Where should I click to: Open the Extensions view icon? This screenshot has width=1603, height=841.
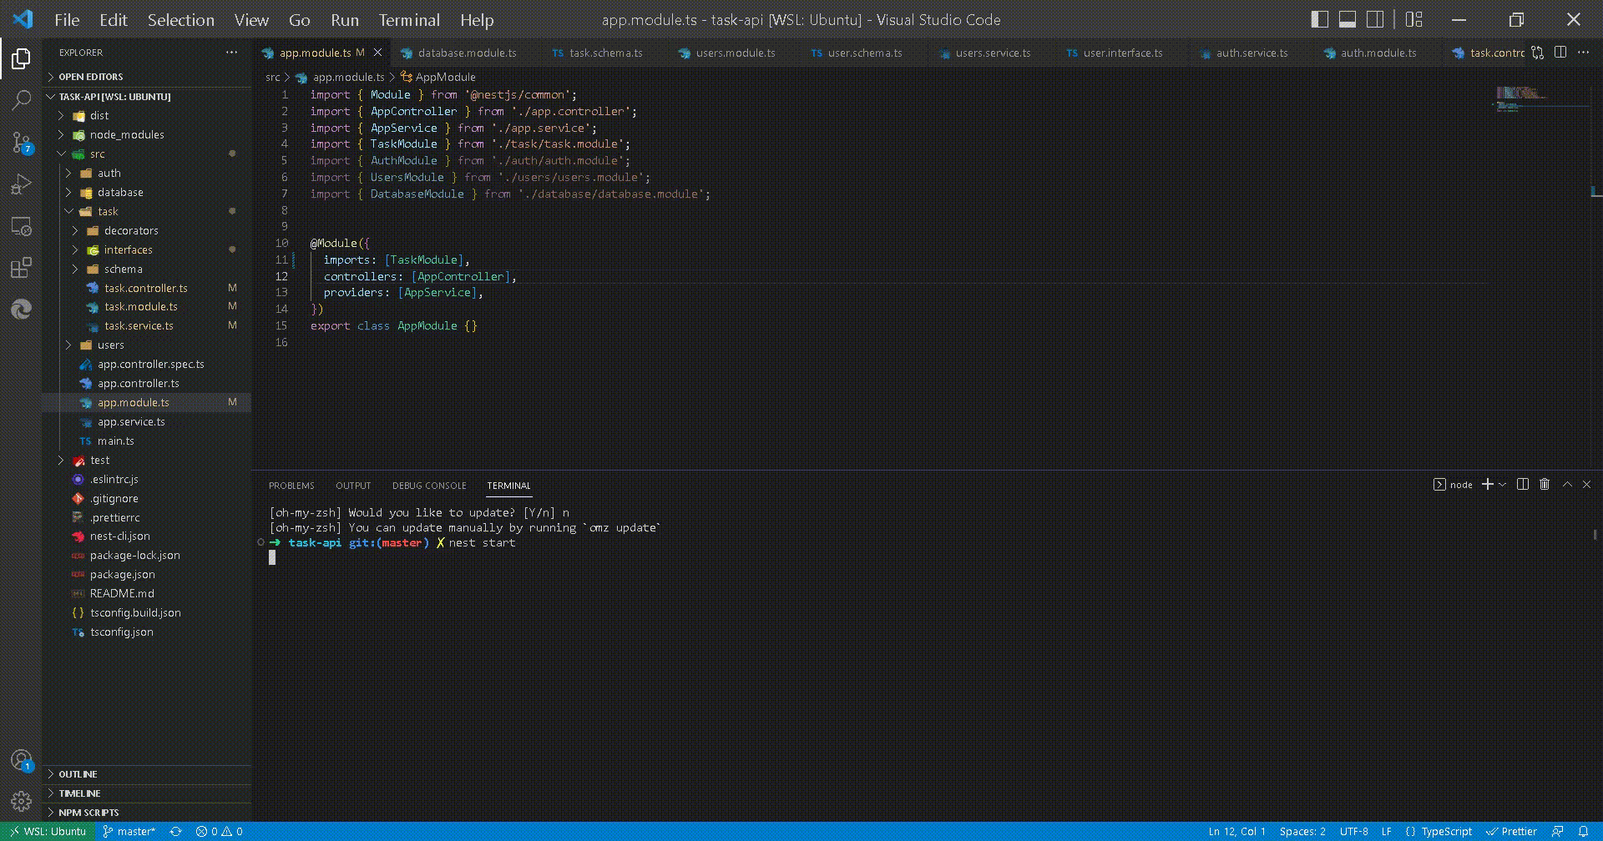21,268
